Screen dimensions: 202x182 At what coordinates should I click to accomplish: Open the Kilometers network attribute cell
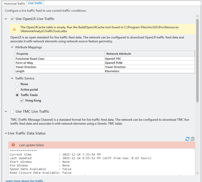coord(149,71)
